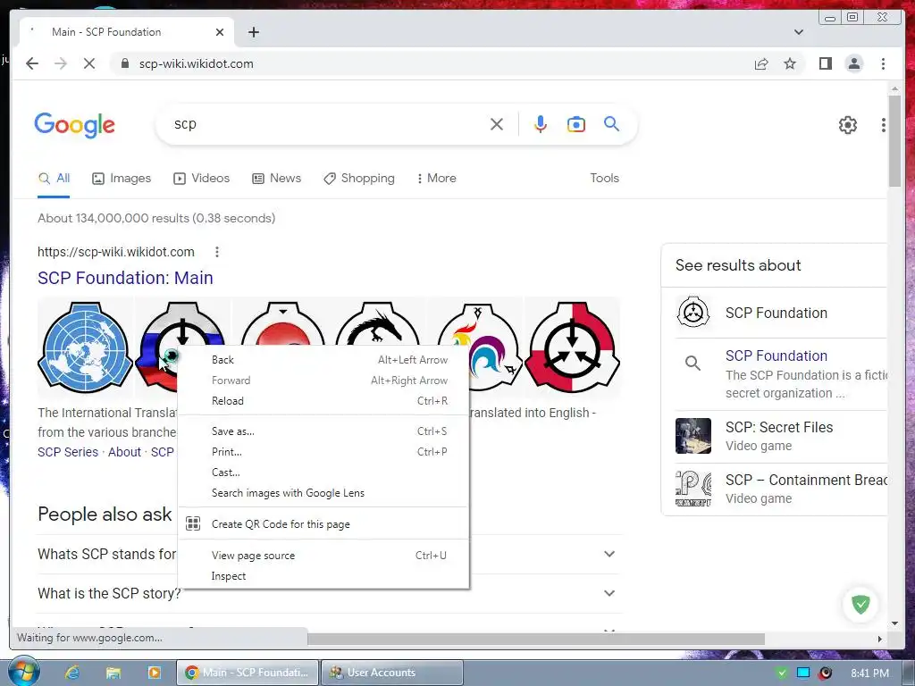Open a new tab with plus button
This screenshot has height=686, width=915.
coord(253,32)
